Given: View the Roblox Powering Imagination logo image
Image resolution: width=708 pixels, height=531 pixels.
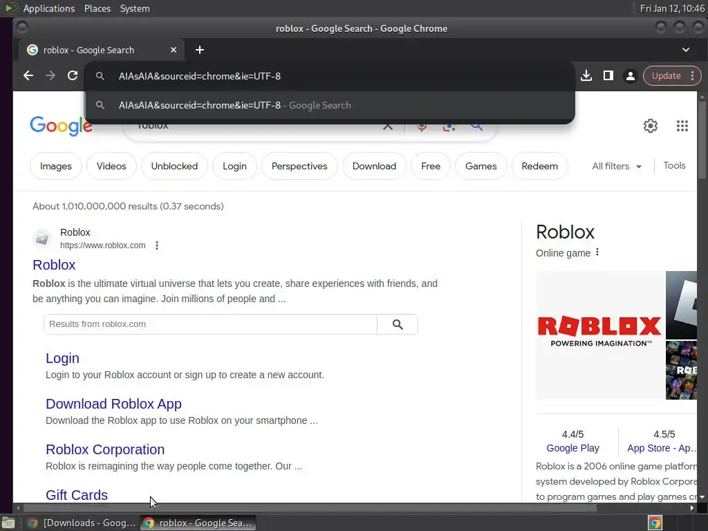Looking at the screenshot, I should coord(600,335).
